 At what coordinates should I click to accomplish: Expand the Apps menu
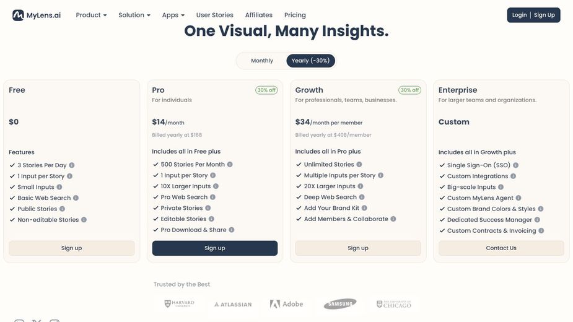click(173, 15)
